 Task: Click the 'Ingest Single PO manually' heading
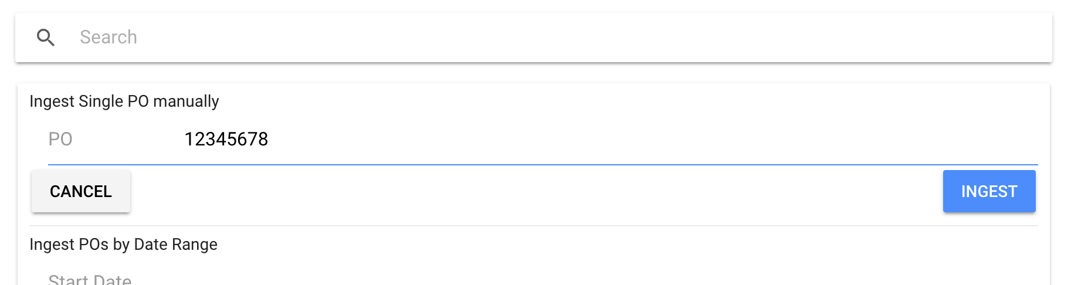[x=124, y=101]
